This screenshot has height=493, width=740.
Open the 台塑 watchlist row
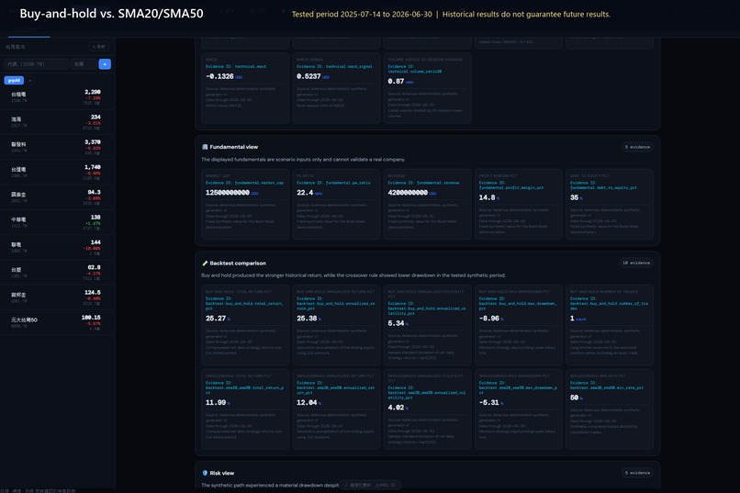pyautogui.click(x=57, y=272)
